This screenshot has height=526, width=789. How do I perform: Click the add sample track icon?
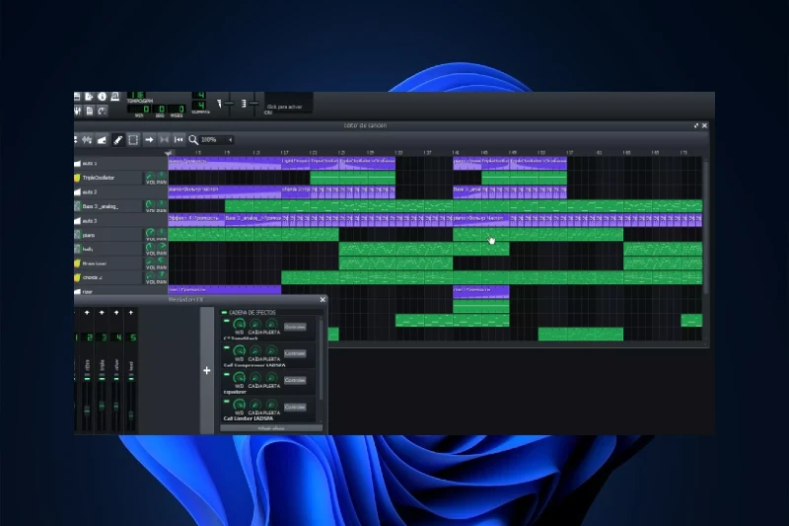pos(86,140)
